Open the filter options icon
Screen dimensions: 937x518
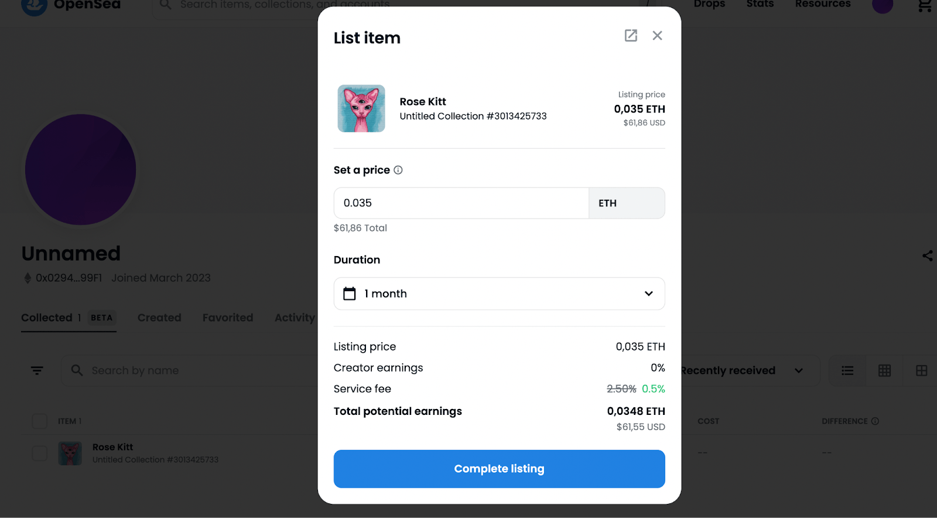[x=37, y=370]
